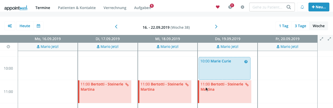Open the Verrechnung tab
The image size is (333, 108).
115,8
